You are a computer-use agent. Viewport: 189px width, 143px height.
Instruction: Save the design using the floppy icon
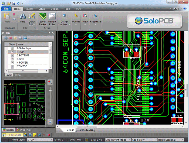pos(14,4)
